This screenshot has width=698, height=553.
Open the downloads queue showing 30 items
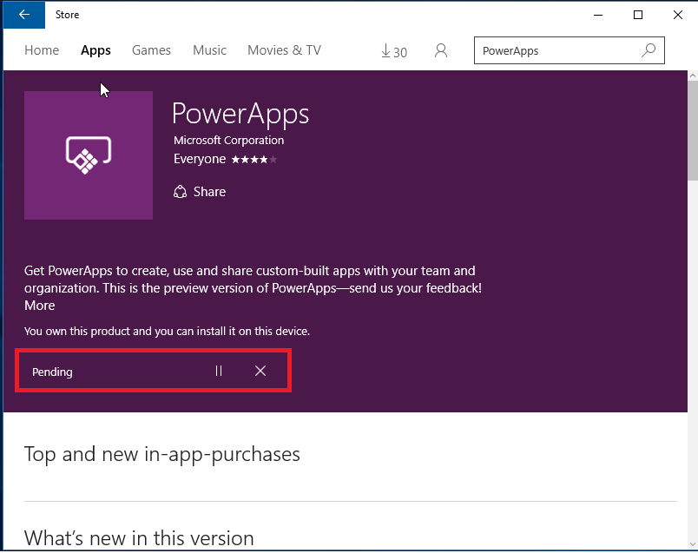click(394, 51)
